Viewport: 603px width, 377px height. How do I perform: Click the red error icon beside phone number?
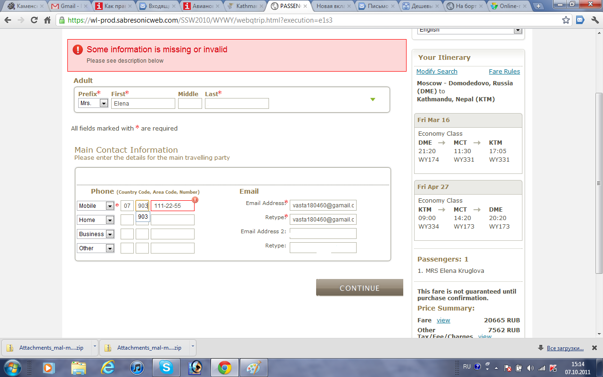point(195,200)
